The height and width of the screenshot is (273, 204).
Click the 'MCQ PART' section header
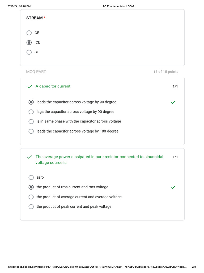pos(36,72)
